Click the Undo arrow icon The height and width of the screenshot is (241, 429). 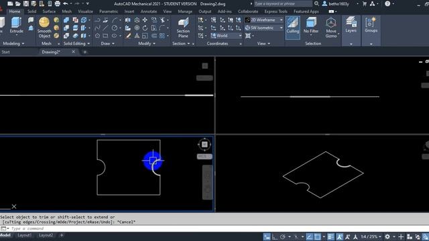[66, 4]
